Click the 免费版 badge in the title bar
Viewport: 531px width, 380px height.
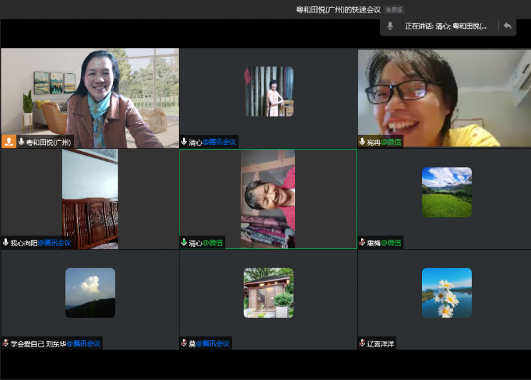click(x=393, y=9)
